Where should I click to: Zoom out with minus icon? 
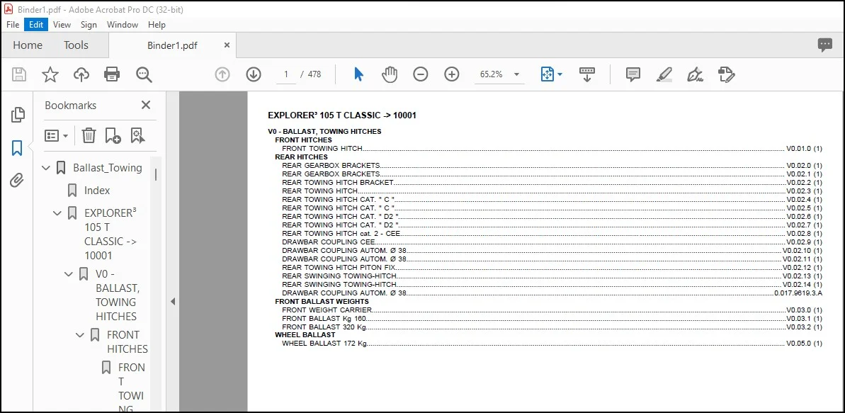coord(420,74)
